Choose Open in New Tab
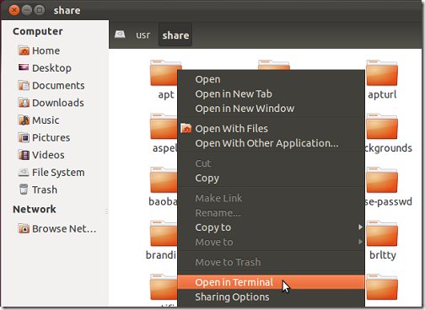425x310 pixels. pos(271,94)
